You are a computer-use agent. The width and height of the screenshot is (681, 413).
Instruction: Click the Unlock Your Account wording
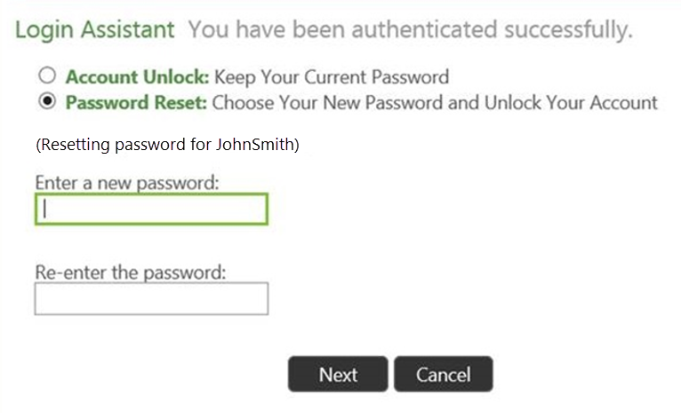point(571,103)
